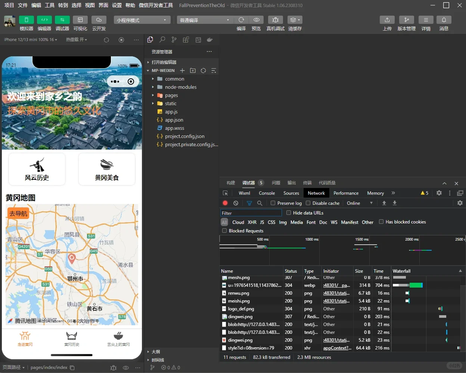Filter network requests by Img
Image resolution: width=466 pixels, height=373 pixels.
point(283,222)
